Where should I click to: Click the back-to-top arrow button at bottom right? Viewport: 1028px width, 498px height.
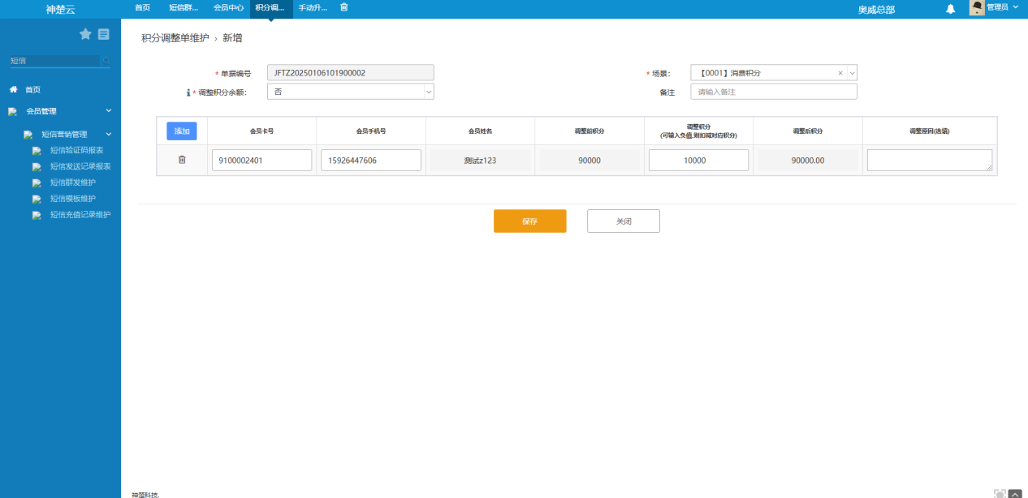(1015, 493)
